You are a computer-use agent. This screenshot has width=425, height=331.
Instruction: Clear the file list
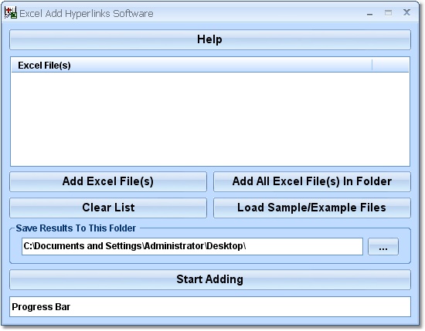coord(108,208)
